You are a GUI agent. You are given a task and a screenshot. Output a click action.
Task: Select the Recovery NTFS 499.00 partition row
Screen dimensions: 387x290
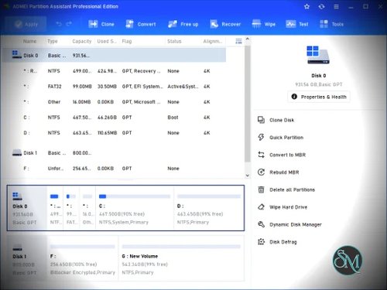[115, 71]
